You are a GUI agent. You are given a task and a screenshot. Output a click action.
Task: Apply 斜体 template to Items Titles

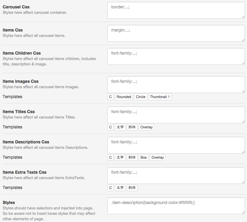tap(132, 127)
